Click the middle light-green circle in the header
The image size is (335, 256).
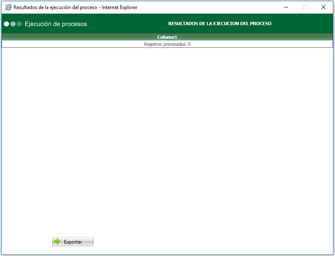[x=13, y=23]
